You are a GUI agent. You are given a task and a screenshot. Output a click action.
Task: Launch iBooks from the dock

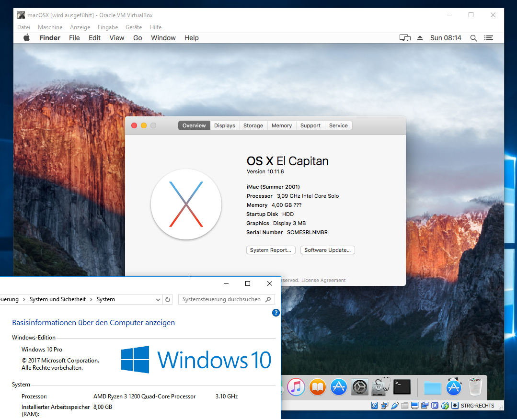pos(317,386)
